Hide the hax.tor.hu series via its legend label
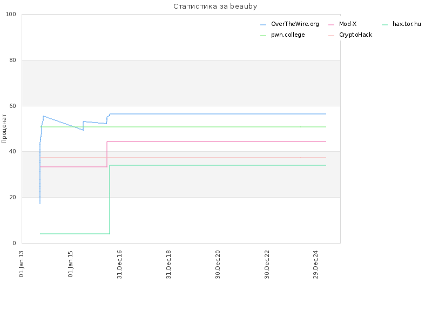The image size is (432, 324). coord(407,24)
